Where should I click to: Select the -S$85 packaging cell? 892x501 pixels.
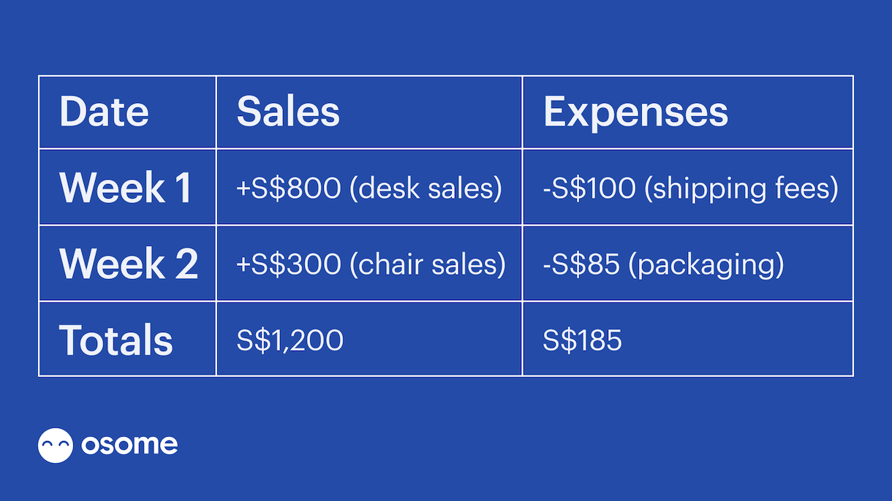[688, 264]
